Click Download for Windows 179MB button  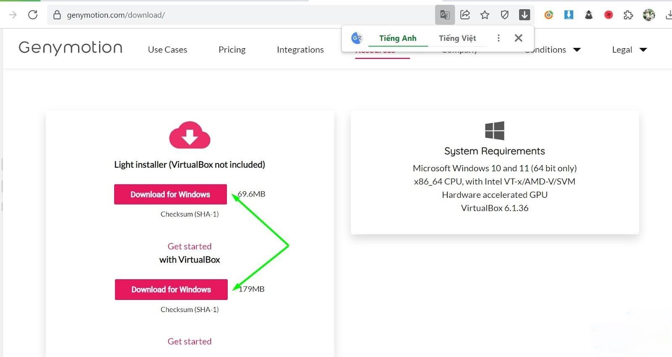click(x=171, y=289)
